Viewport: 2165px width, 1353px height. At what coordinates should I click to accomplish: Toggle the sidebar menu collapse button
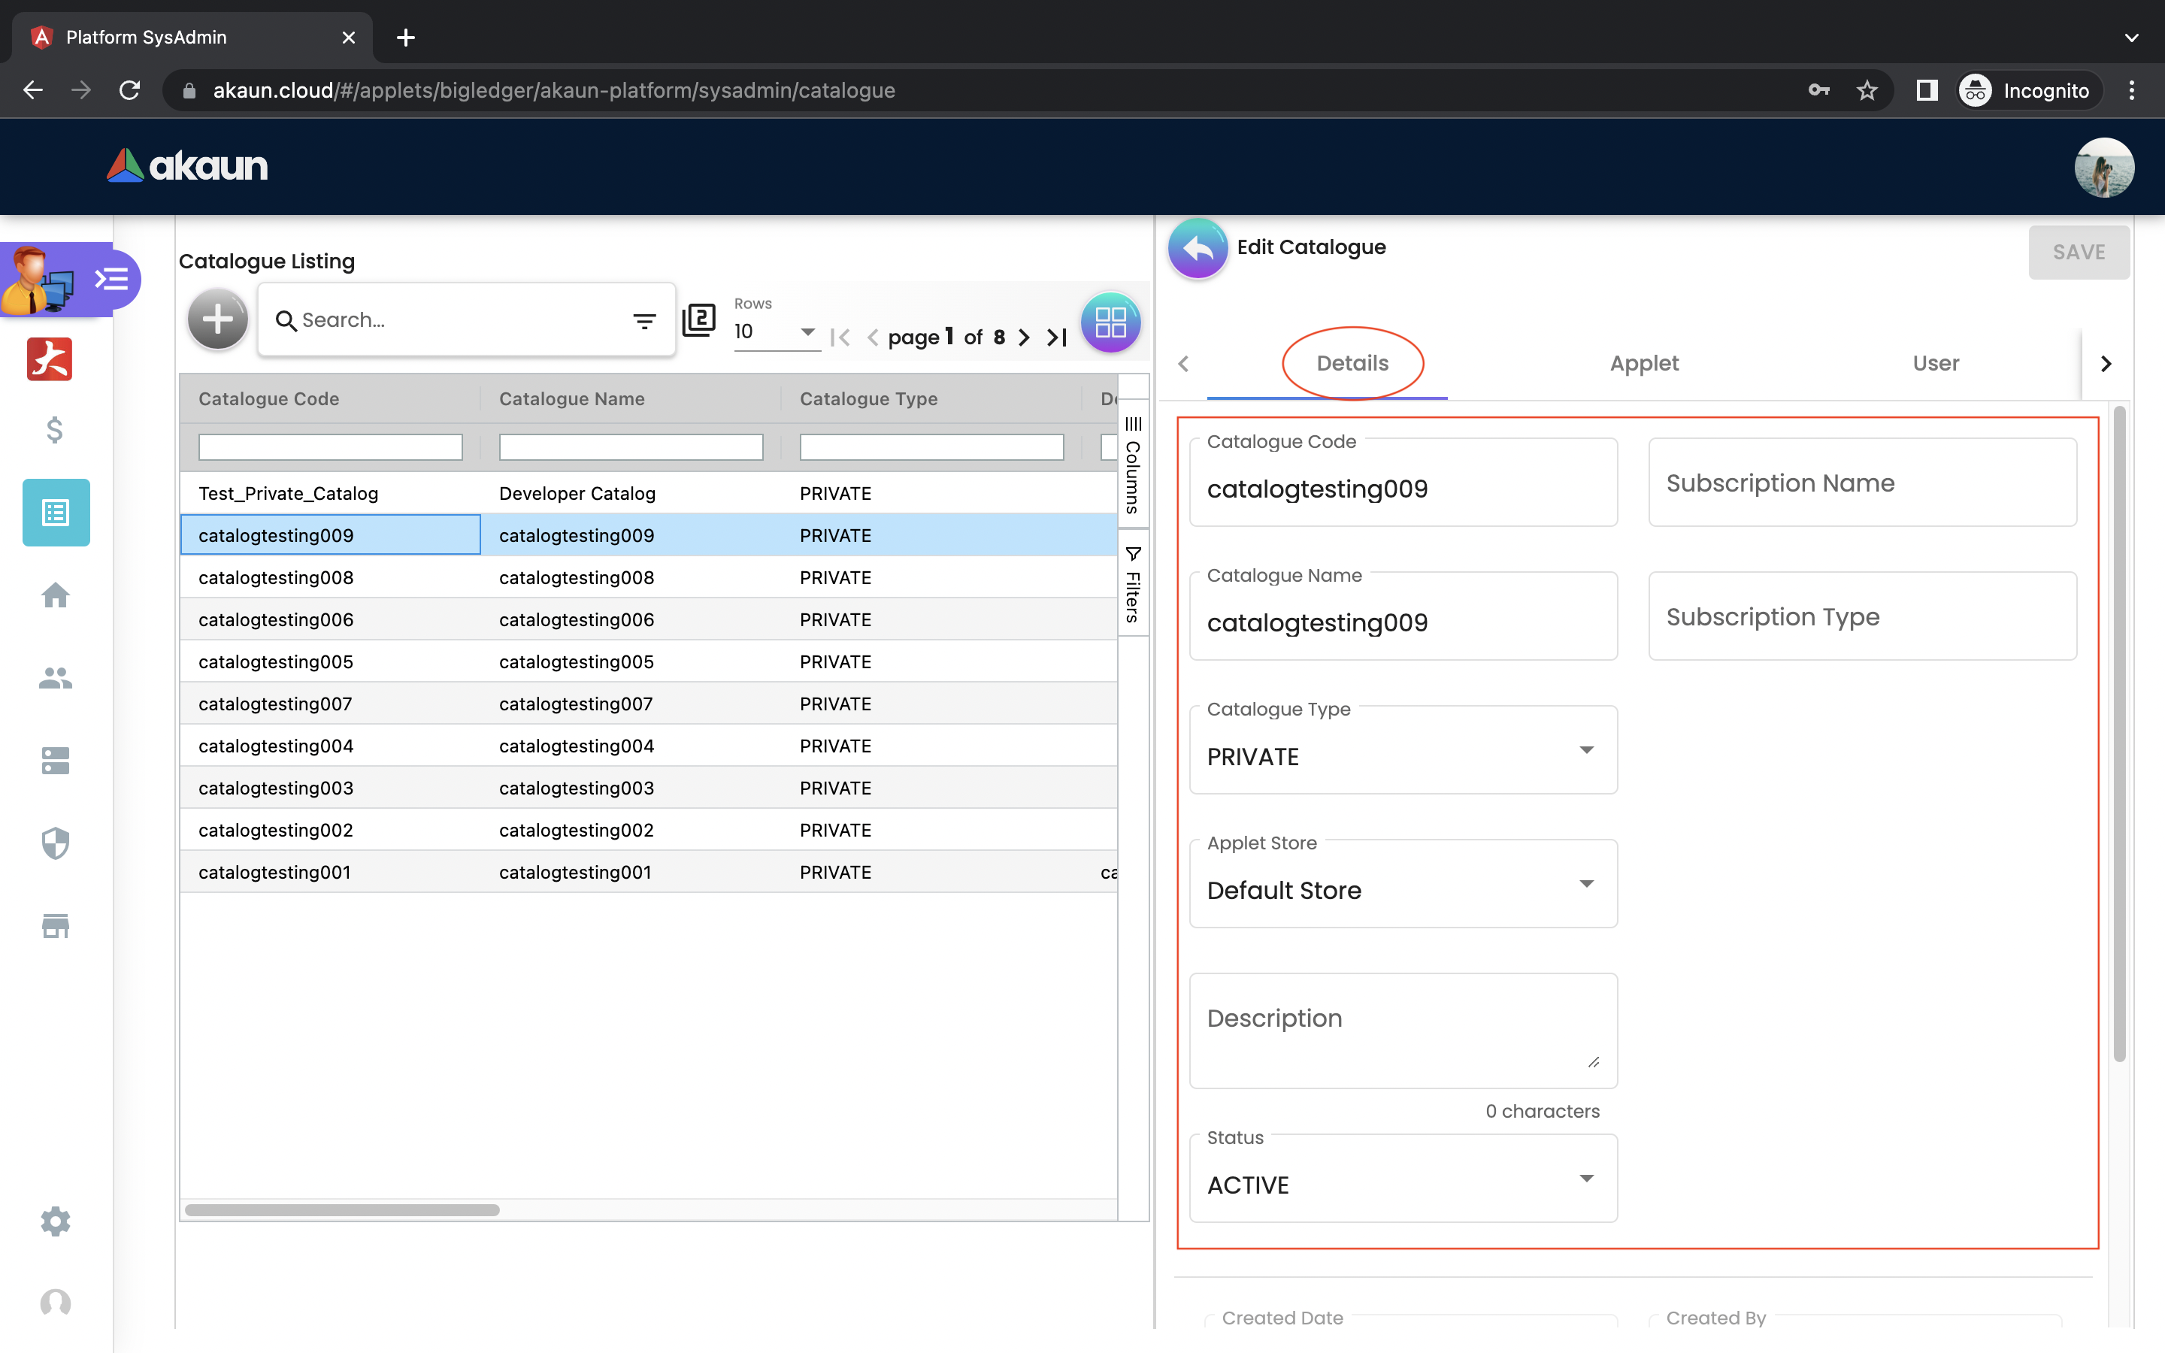113,280
